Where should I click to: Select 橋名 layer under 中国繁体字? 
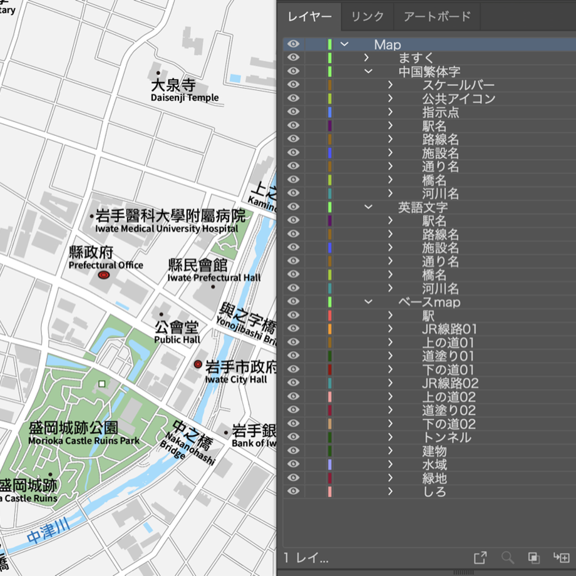coord(435,180)
